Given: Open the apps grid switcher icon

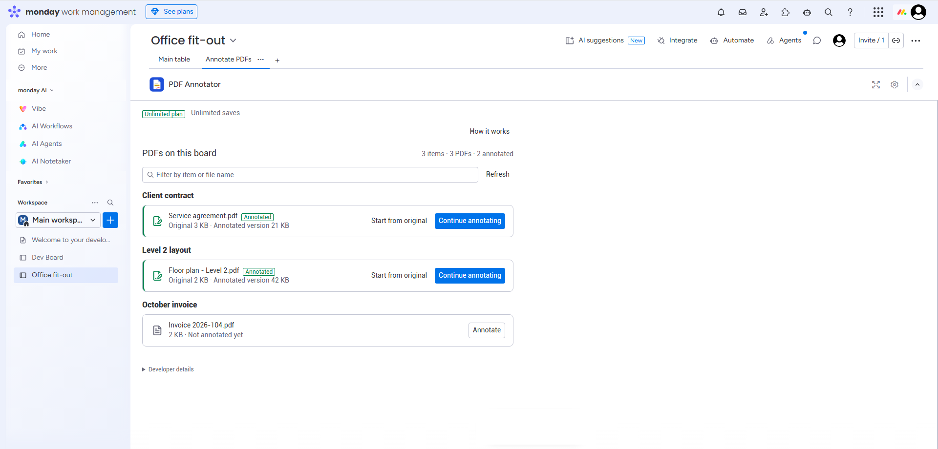Looking at the screenshot, I should click(x=878, y=12).
